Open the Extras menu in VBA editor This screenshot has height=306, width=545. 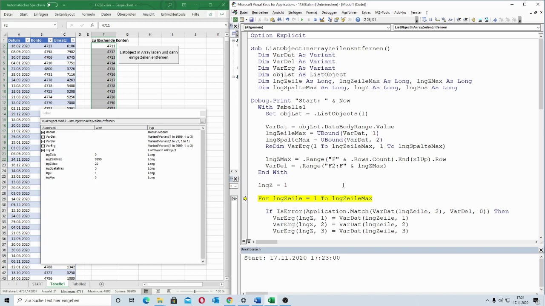[x=366, y=12]
